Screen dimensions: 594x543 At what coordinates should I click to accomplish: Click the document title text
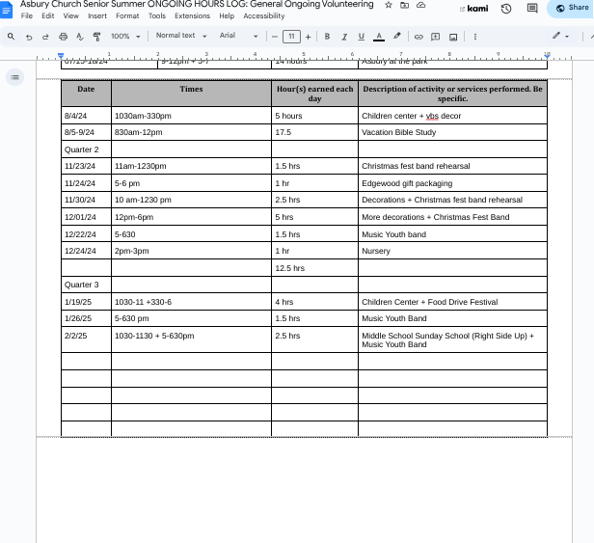pyautogui.click(x=197, y=5)
